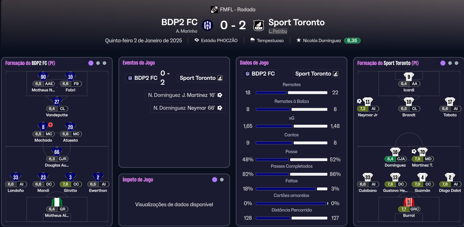
Task: Select Icardi's number 9 shirt
Action: tap(409, 77)
